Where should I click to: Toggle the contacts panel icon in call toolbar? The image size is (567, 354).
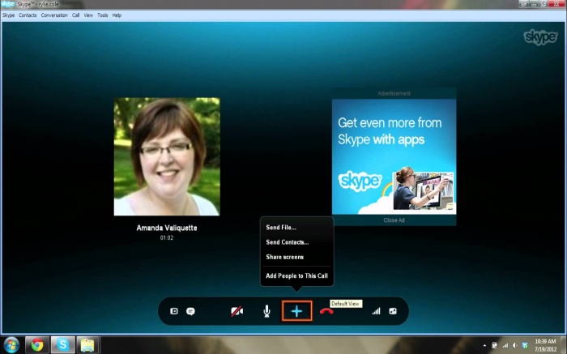(174, 311)
